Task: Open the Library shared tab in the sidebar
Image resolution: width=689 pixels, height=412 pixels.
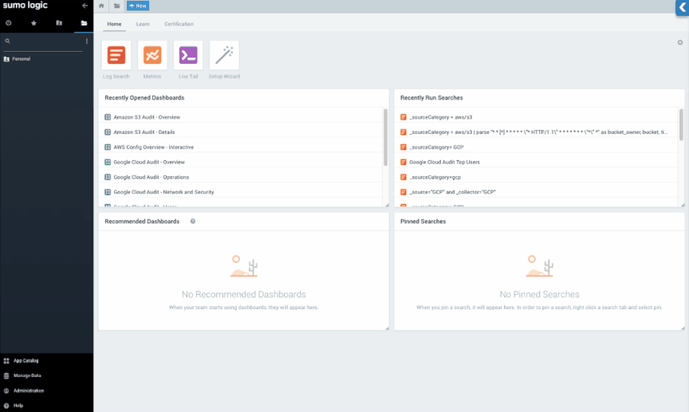Action: 59,23
